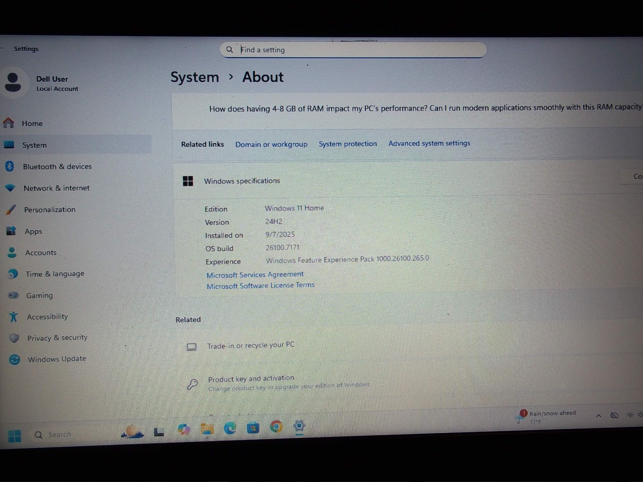Screen dimensions: 643x482
Task: Click the Windows specifications logo icon
Action: tap(188, 181)
